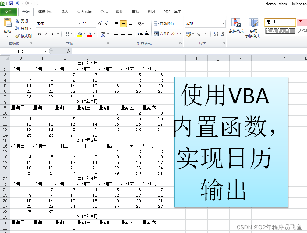This screenshot has height=233, width=307.
Task: Increase the indent
Action: [147, 34]
